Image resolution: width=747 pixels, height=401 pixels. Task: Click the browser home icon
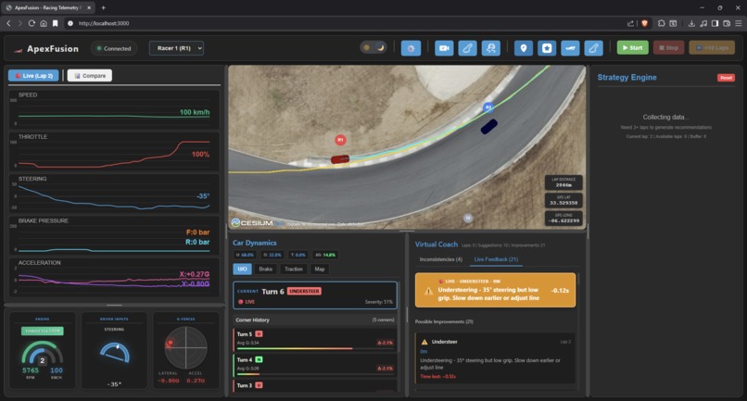pyautogui.click(x=44, y=23)
